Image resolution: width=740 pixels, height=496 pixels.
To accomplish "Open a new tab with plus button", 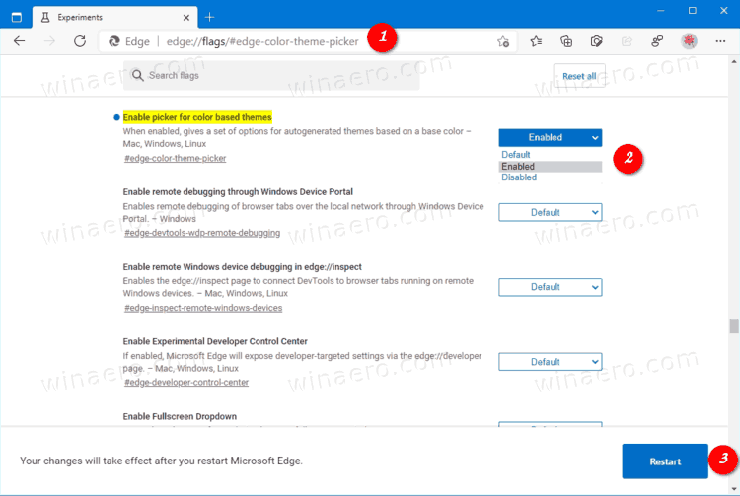I will 209,18.
